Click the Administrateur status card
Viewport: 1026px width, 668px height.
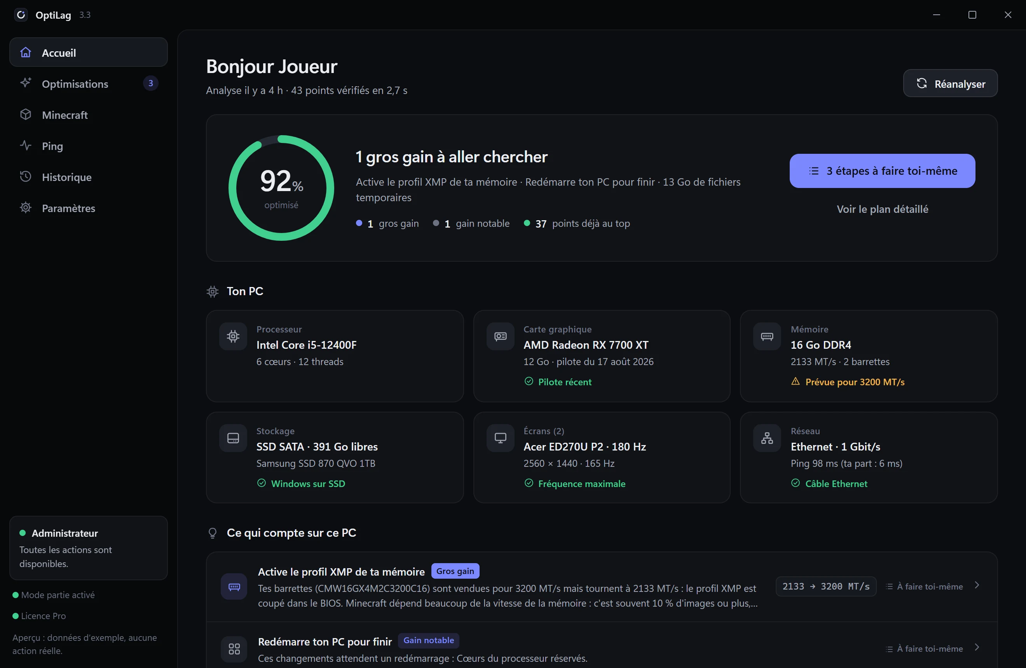coord(88,548)
